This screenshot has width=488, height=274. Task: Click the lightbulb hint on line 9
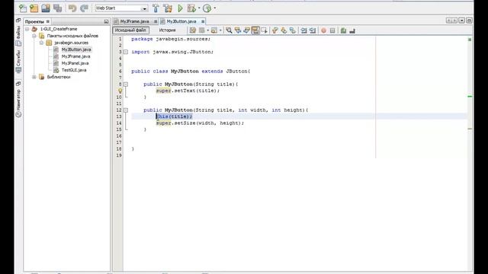(x=120, y=91)
